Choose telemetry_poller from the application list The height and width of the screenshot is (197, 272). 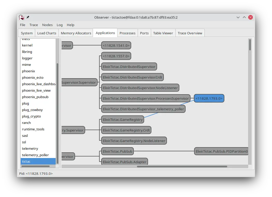[x=35, y=155]
